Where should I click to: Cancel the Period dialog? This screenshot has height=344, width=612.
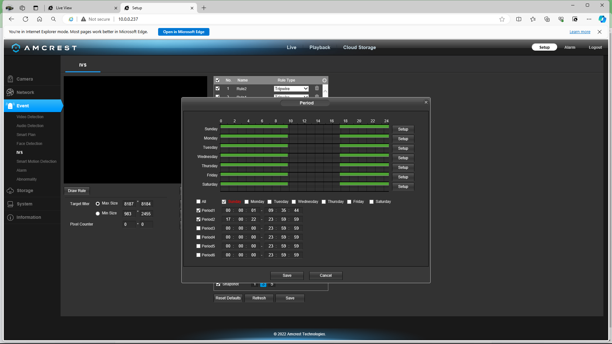click(x=325, y=276)
